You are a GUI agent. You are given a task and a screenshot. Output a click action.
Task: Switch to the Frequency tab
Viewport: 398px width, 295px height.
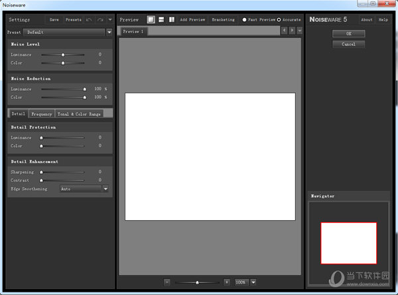[41, 114]
